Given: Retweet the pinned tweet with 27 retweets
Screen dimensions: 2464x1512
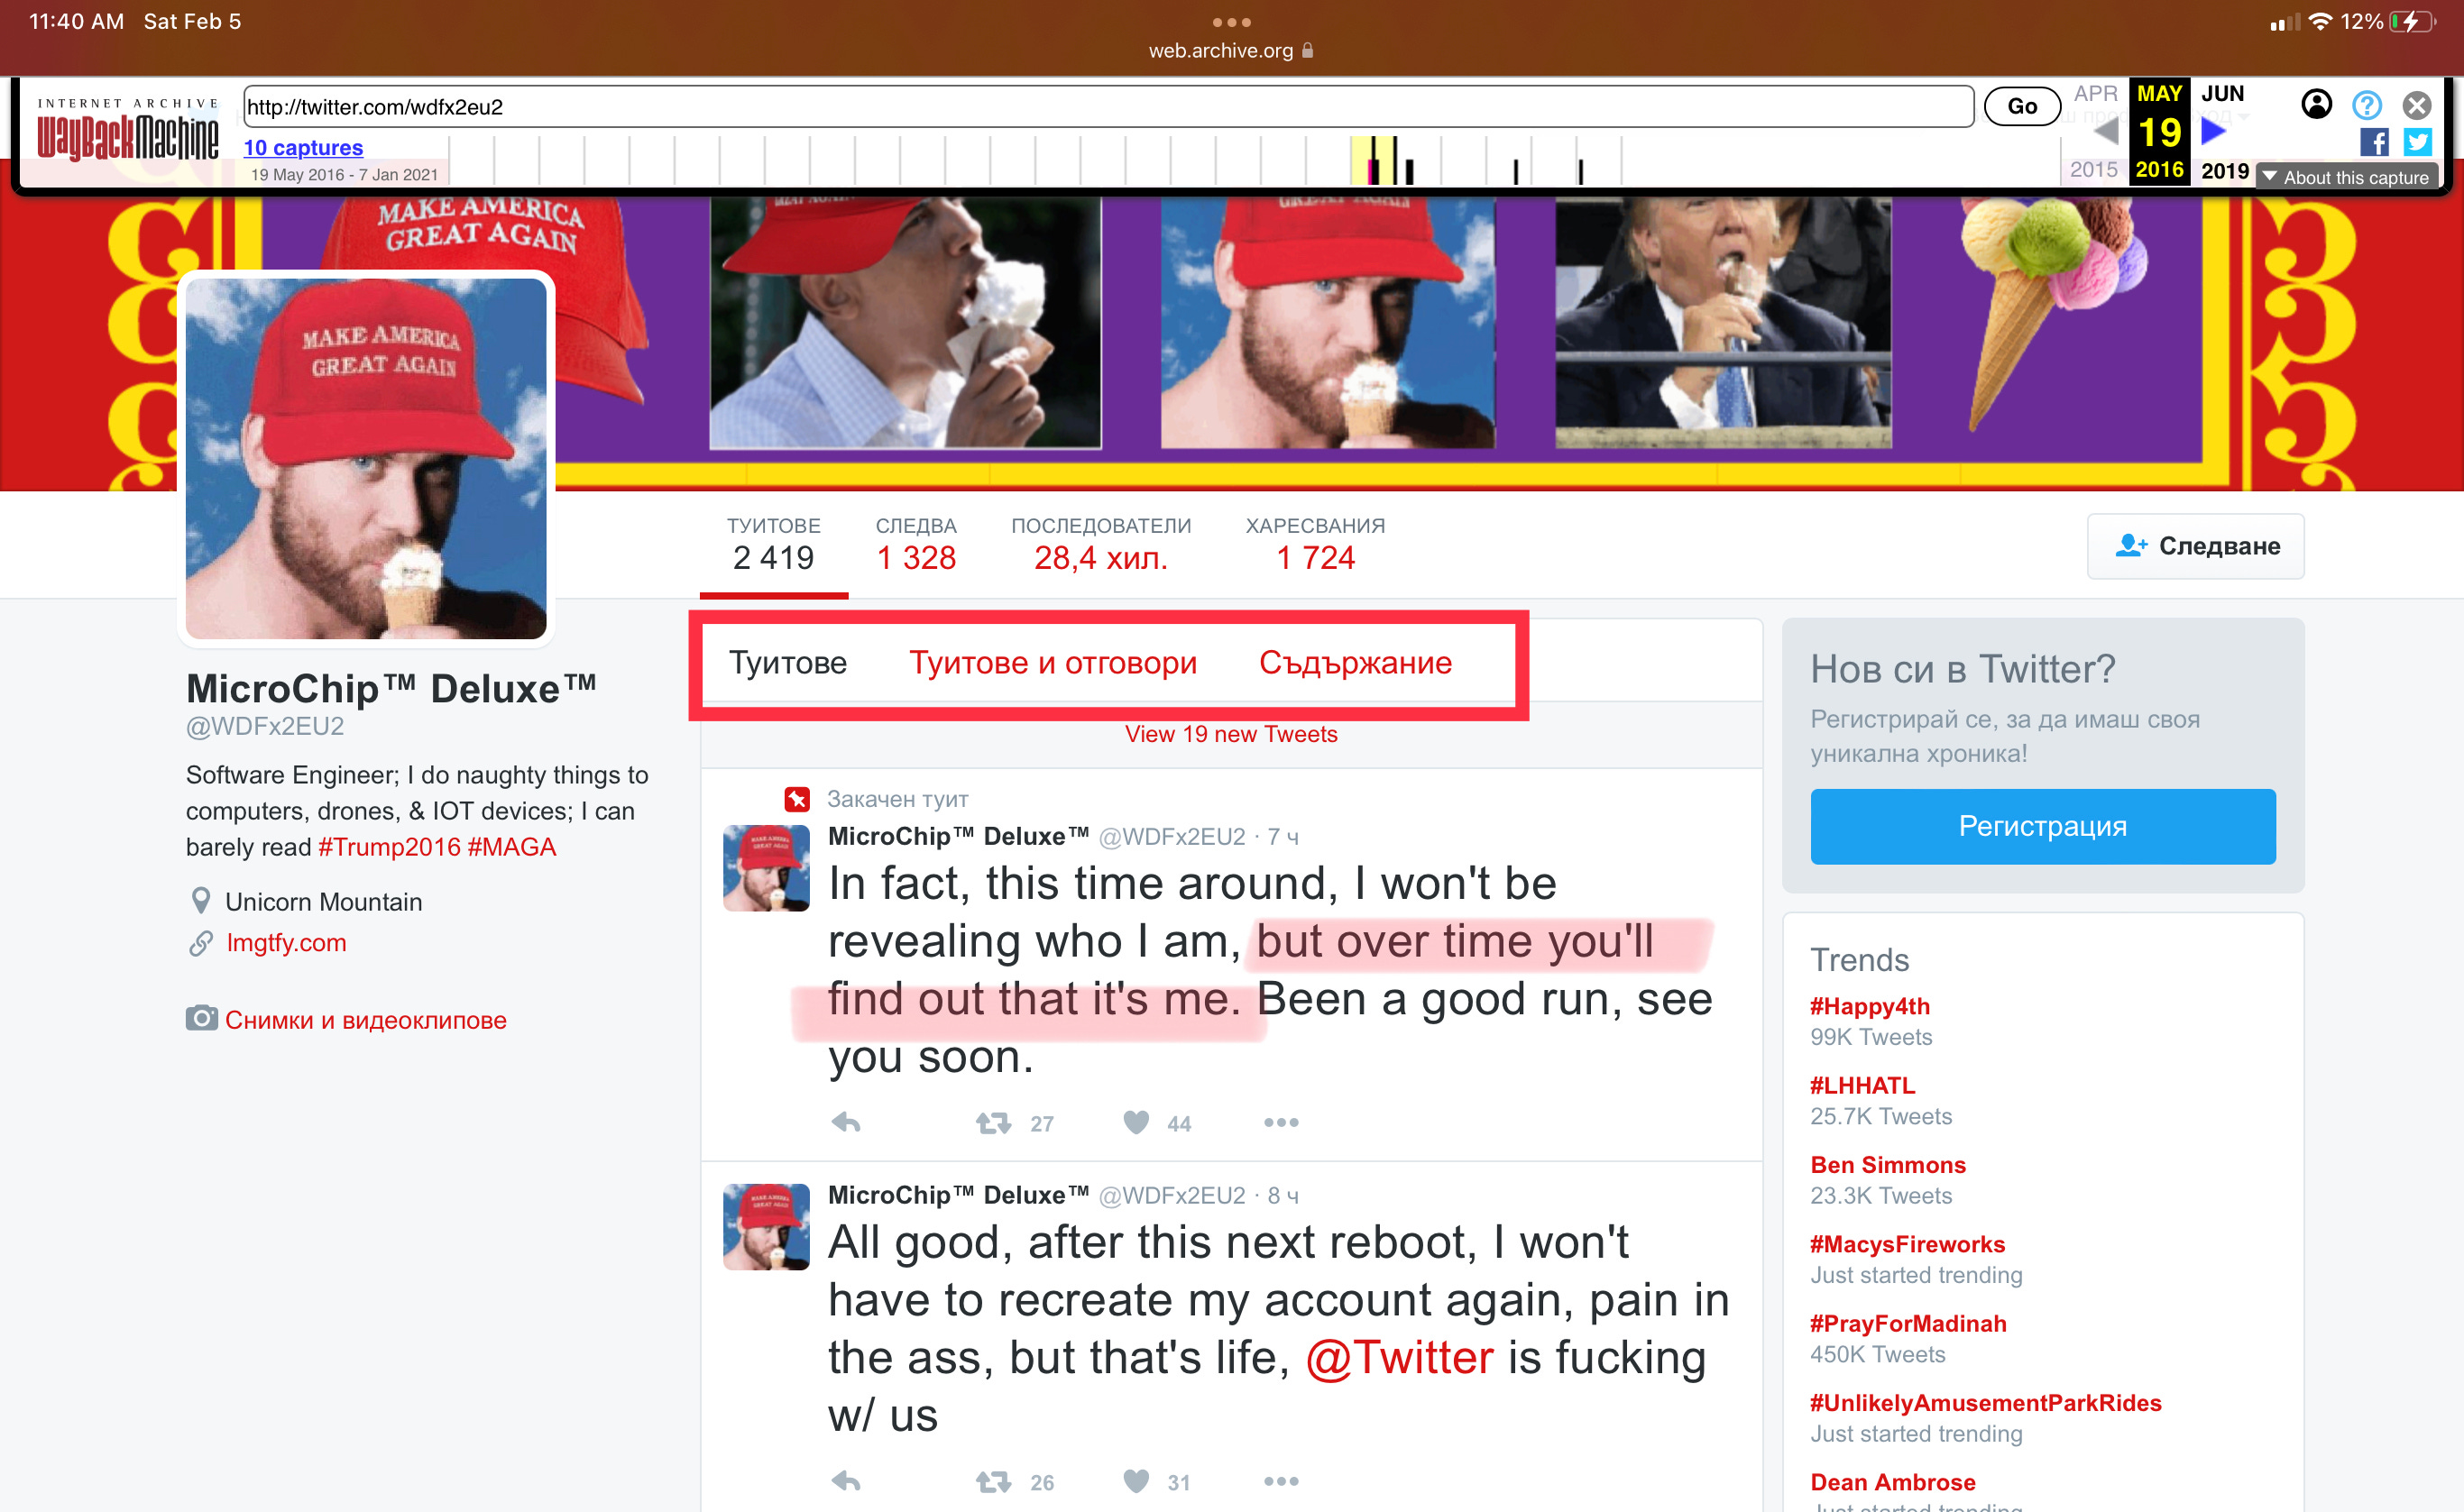Looking at the screenshot, I should [x=1014, y=1123].
